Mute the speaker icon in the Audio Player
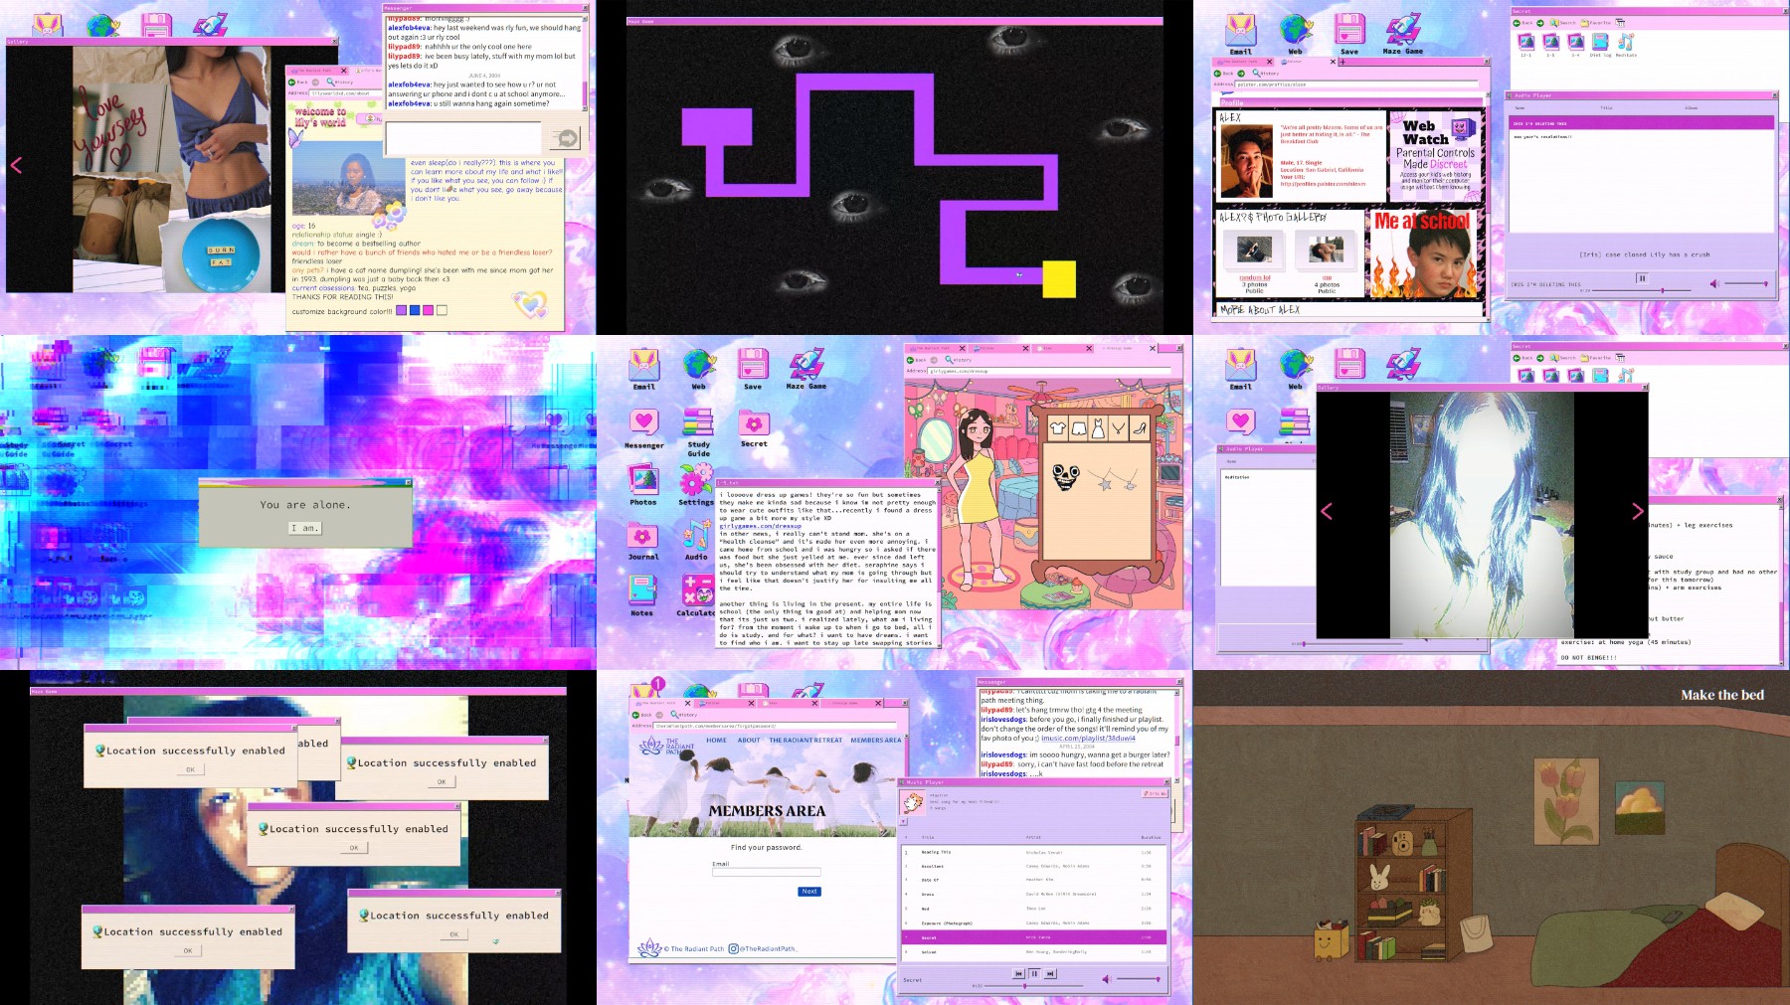The height and width of the screenshot is (1005, 1790). pyautogui.click(x=1713, y=284)
